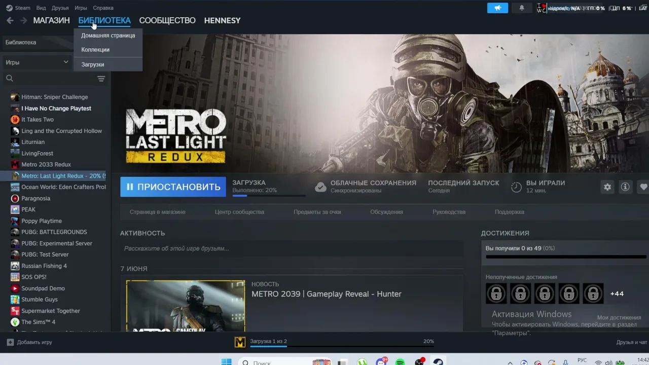Click the add game plus icon

[10, 342]
